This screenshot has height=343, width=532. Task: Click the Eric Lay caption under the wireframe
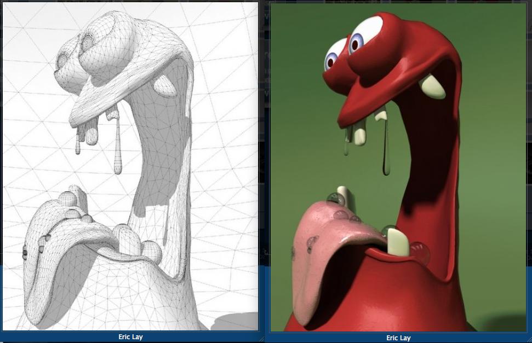pyautogui.click(x=130, y=337)
